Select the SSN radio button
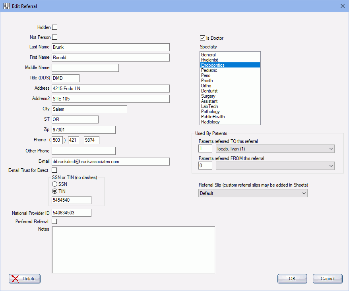Image resolution: width=349 pixels, height=291 pixels. click(x=54, y=184)
